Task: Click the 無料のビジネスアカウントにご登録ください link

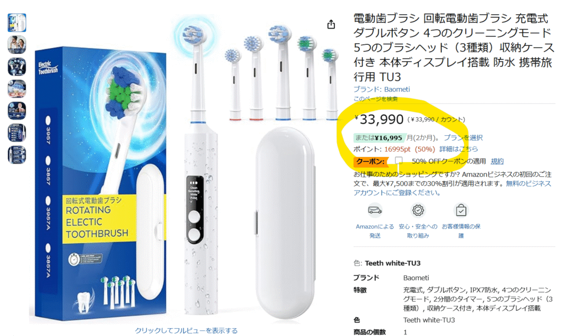Action: tap(452, 188)
